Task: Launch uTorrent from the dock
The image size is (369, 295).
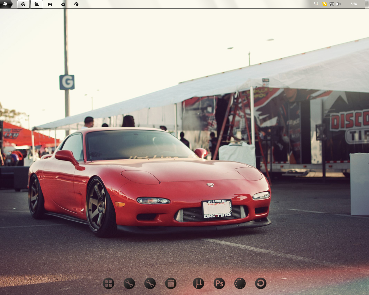Action: pyautogui.click(x=198, y=283)
